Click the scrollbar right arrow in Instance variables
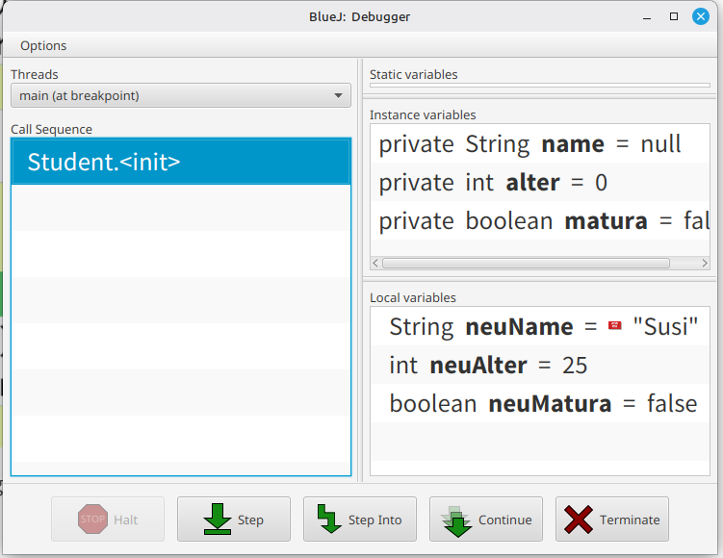 [704, 263]
